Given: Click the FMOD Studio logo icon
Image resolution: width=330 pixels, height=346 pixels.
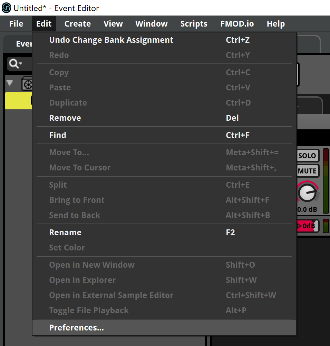Looking at the screenshot, I should click(6, 8).
